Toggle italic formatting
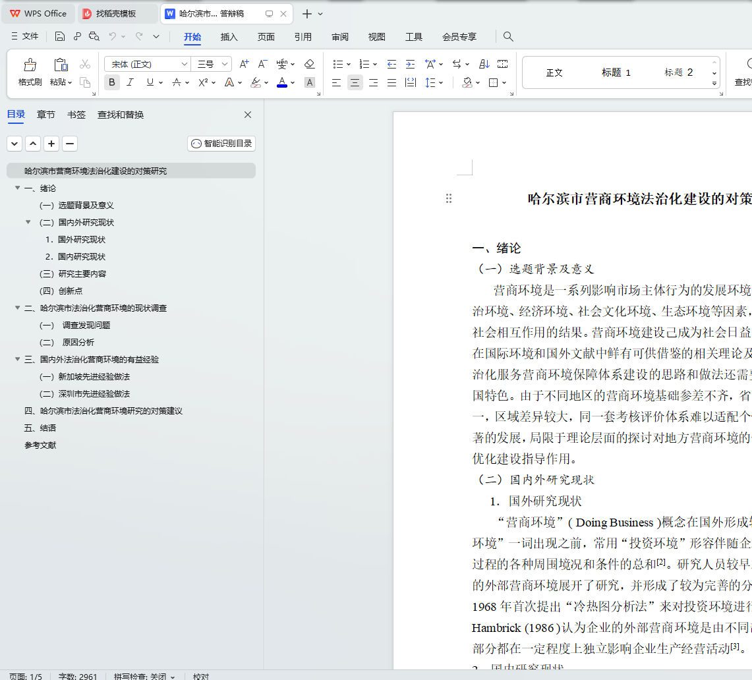The width and height of the screenshot is (752, 680). pos(130,82)
